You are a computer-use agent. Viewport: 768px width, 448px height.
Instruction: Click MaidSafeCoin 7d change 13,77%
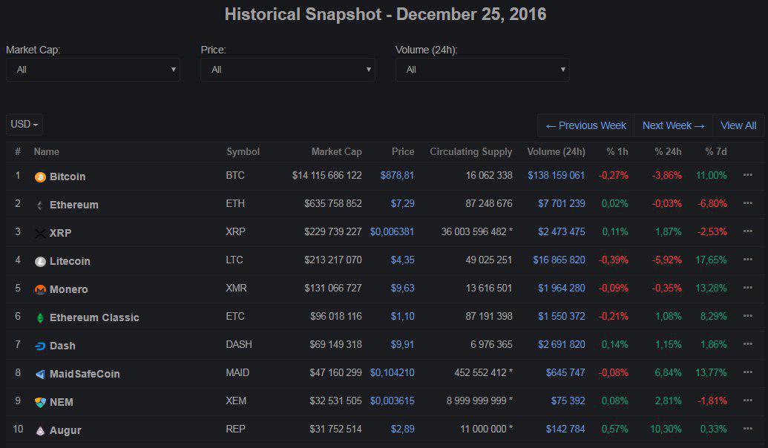click(x=711, y=372)
